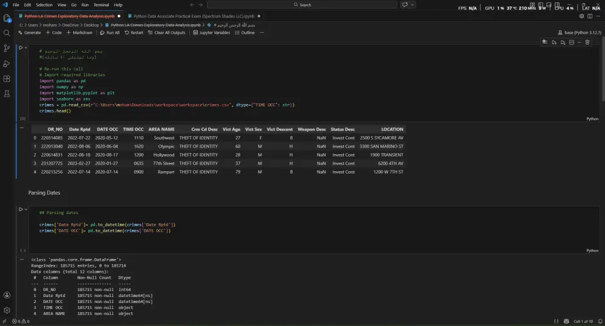Click Clear All Outputs
Screen dimensions: 605x326
pos(166,33)
